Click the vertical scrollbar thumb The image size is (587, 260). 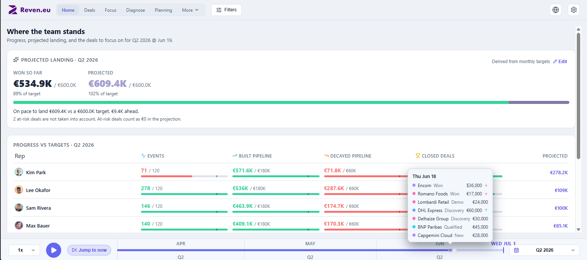[578, 96]
